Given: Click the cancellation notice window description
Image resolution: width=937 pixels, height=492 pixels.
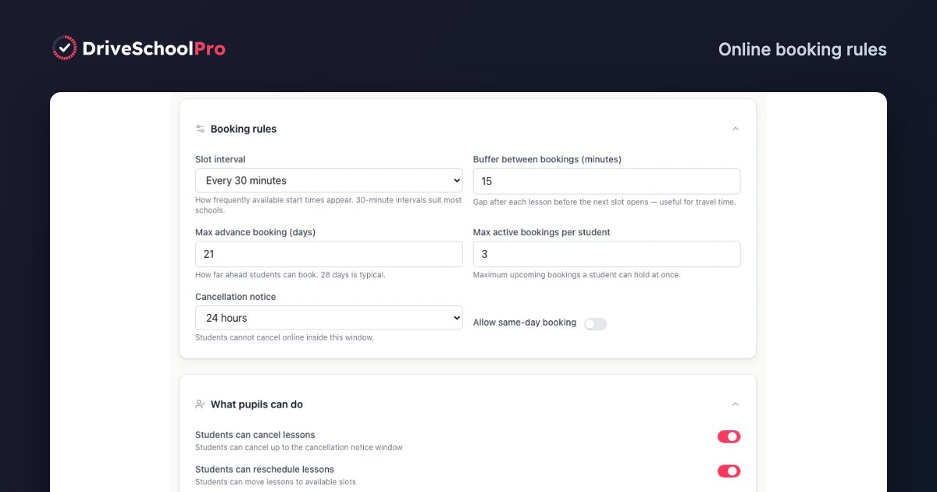Looking at the screenshot, I should pos(299,447).
